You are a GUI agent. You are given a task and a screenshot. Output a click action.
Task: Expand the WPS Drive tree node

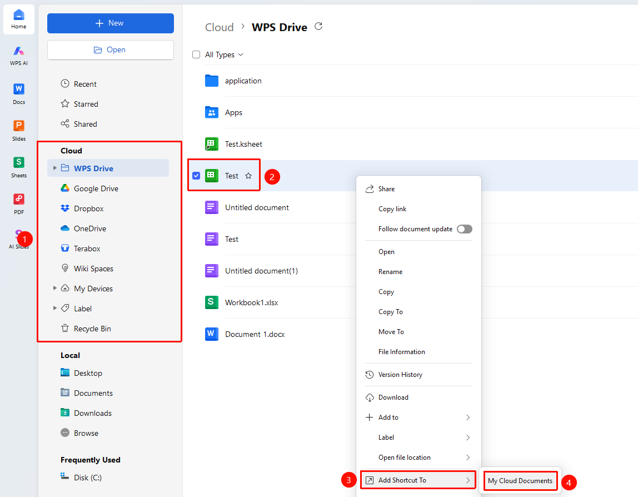[x=54, y=168]
